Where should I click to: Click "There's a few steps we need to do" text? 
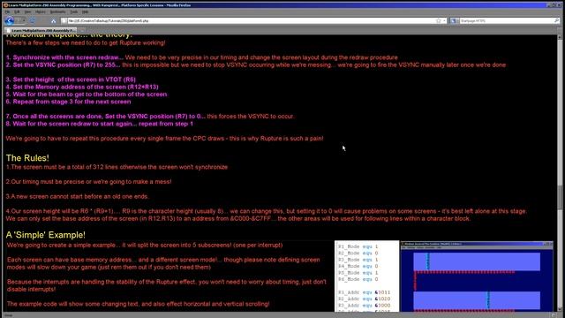86,43
